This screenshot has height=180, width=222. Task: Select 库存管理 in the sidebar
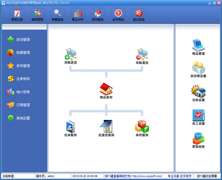18,66
